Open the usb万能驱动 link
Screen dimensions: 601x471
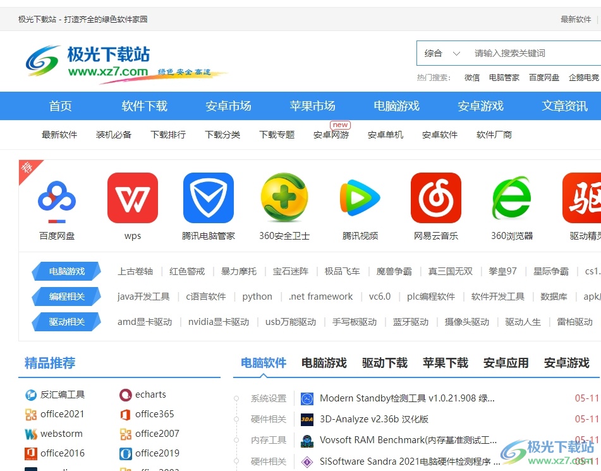pyautogui.click(x=291, y=322)
